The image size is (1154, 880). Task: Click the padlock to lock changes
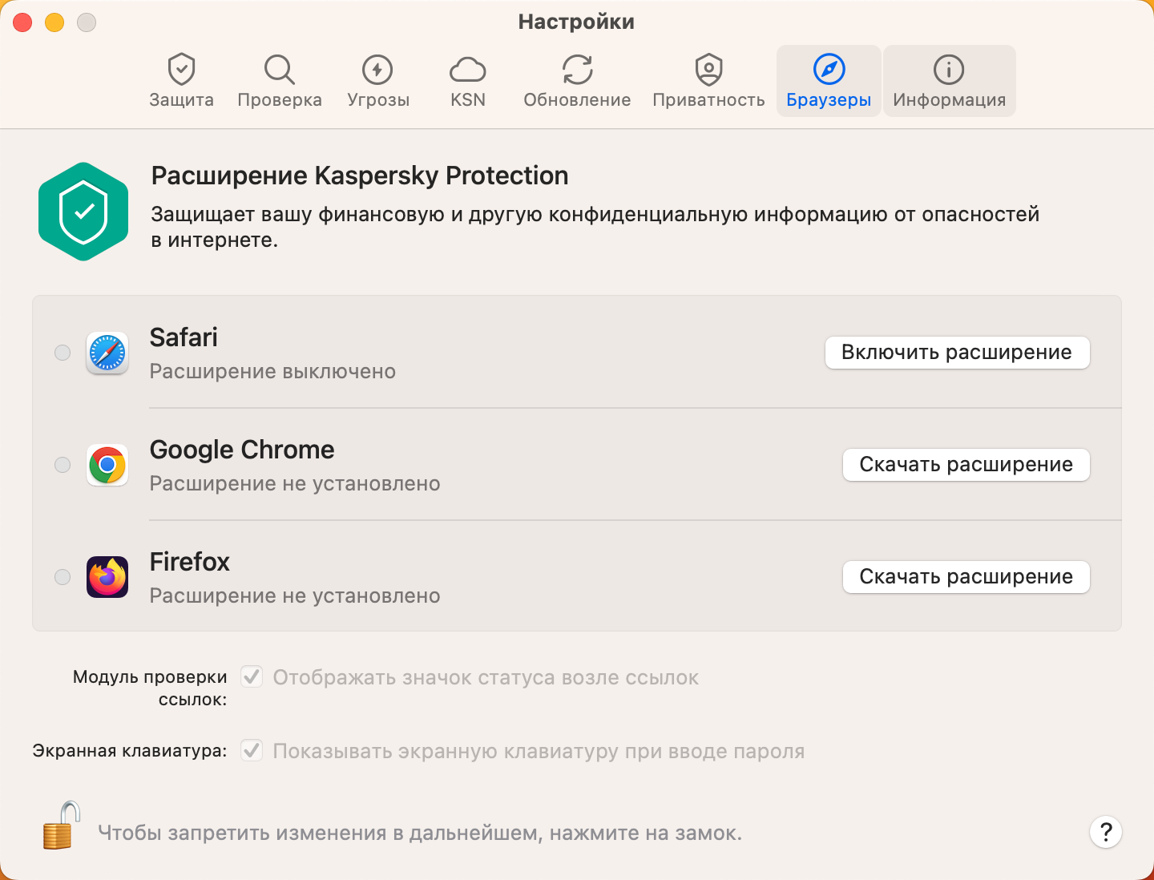[x=62, y=826]
